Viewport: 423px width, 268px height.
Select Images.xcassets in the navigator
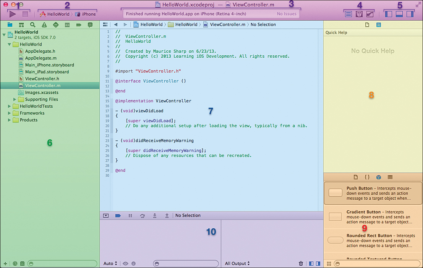pos(42,92)
